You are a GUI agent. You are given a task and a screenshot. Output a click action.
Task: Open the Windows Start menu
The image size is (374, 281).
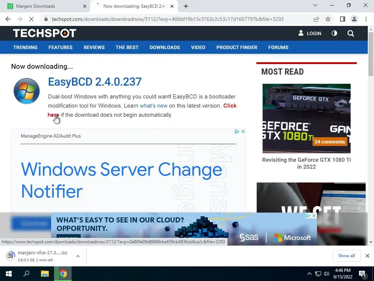(x=9, y=274)
